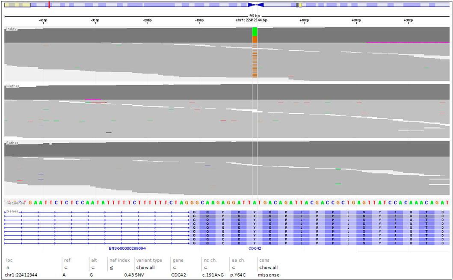Click the aa ch. column header
This screenshot has height=280, width=453.
click(238, 260)
